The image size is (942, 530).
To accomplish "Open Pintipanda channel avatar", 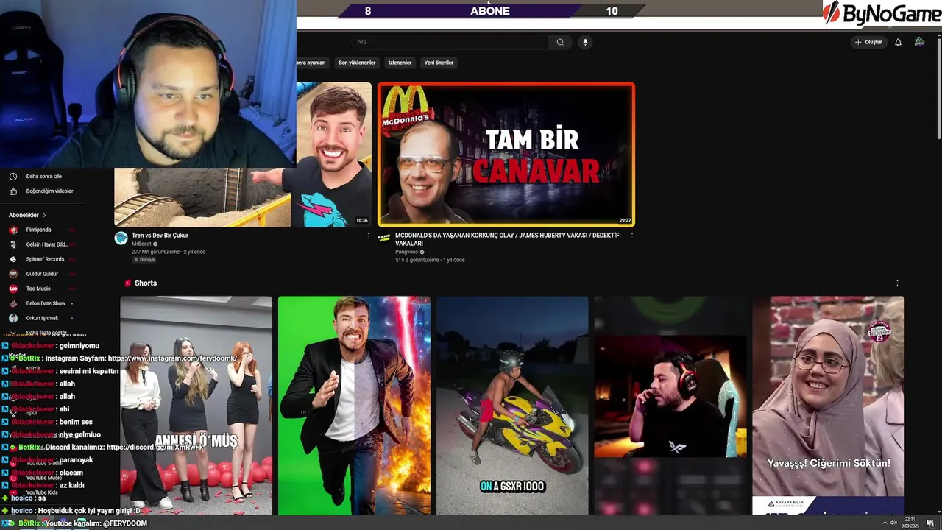I will [13, 230].
